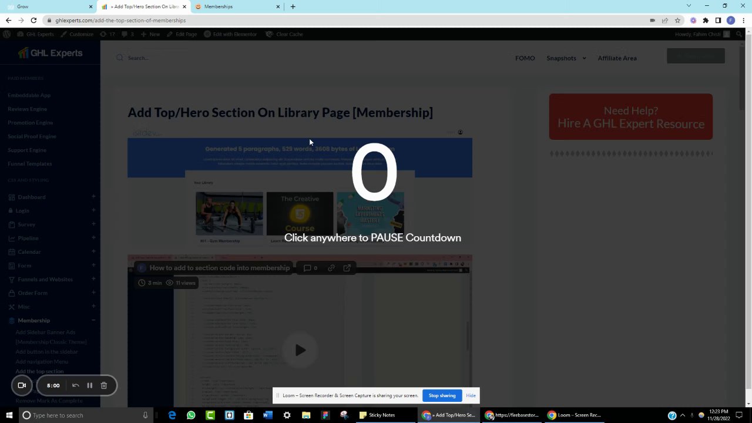Screen dimensions: 752x423
Task: Open video in new window icon
Action: pyautogui.click(x=347, y=268)
